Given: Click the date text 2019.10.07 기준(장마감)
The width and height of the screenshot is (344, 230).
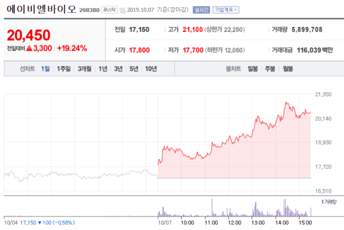Looking at the screenshot, I should tap(158, 10).
